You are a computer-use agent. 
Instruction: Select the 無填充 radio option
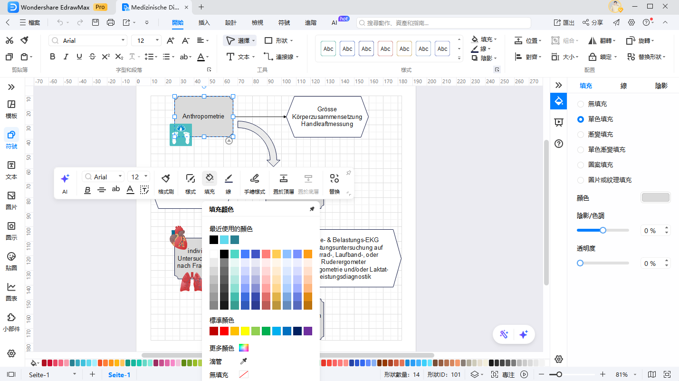580,104
